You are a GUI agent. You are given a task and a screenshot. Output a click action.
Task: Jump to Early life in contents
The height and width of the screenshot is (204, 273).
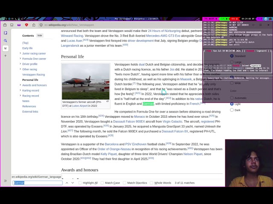(x=27, y=48)
